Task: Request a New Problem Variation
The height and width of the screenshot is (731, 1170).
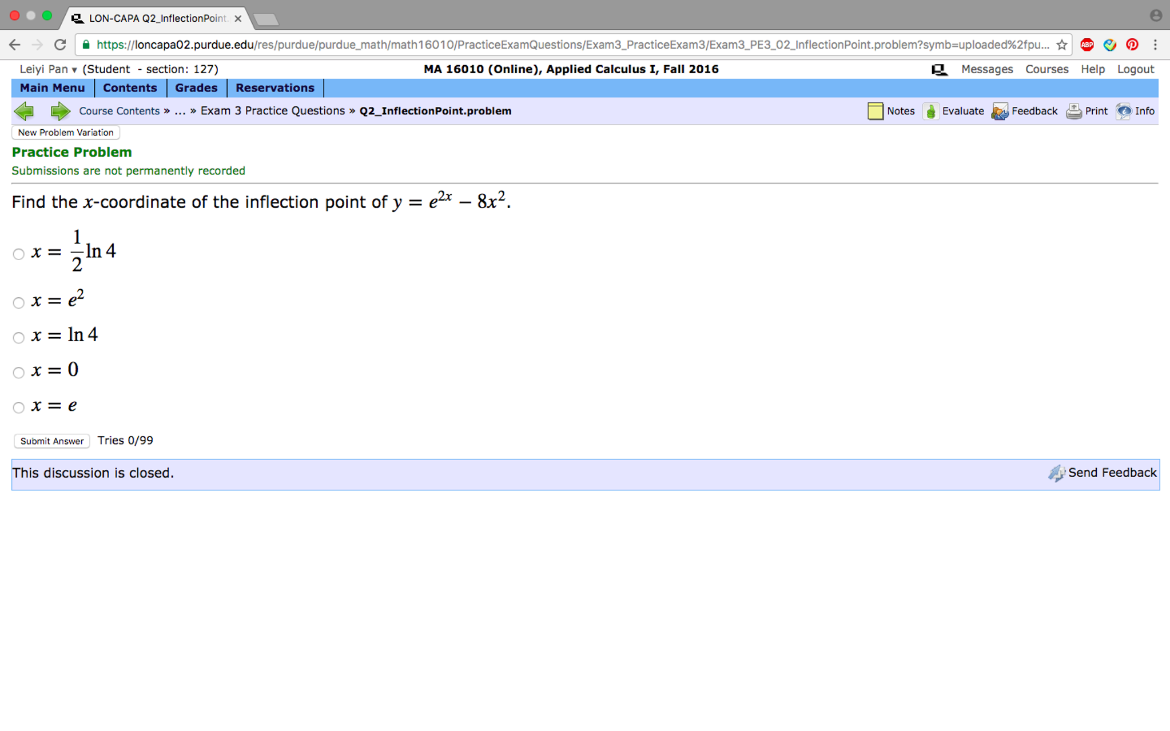Action: [65, 133]
